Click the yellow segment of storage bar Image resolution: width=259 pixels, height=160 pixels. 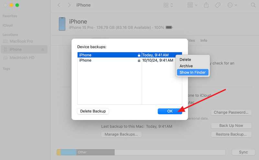[x=59, y=152]
